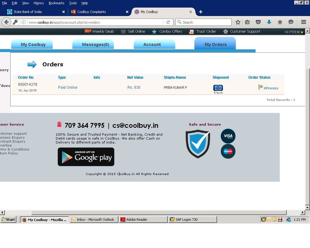Click the InProcess order status link

click(271, 88)
